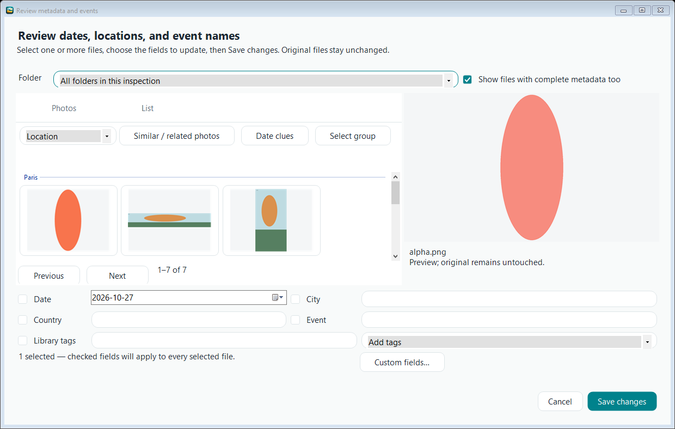
Task: Click the large alpha.png preview image
Action: pos(532,167)
